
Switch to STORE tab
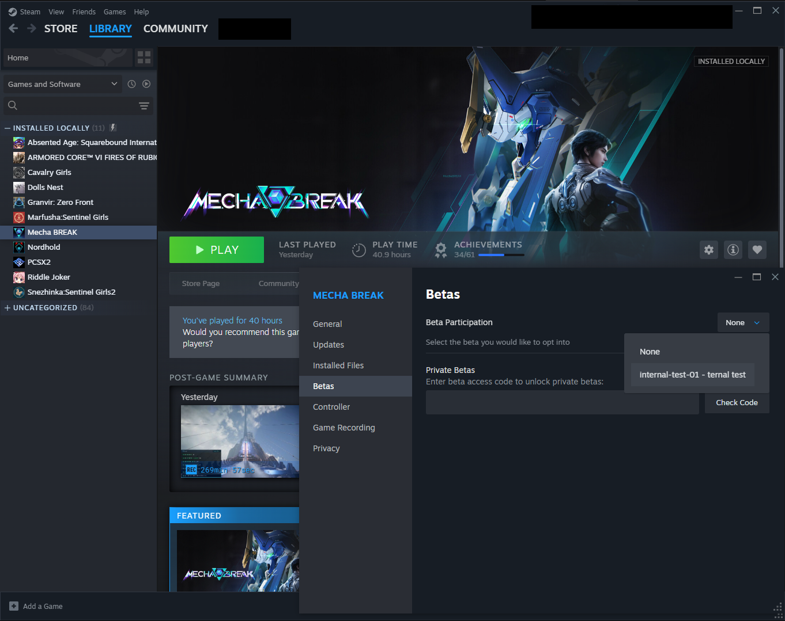pyautogui.click(x=61, y=28)
